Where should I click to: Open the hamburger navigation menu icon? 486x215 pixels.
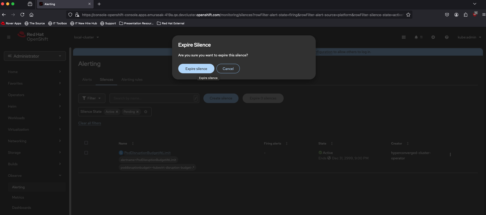[x=9, y=37]
